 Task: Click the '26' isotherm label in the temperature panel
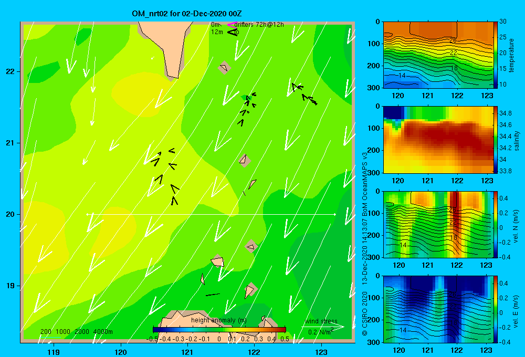tap(453, 40)
